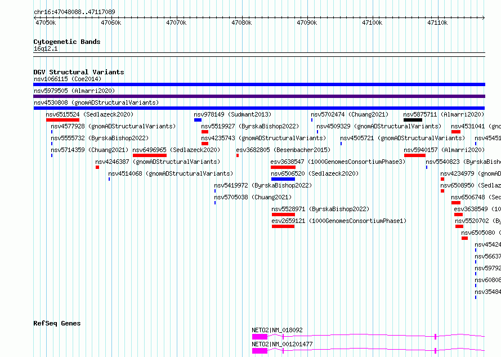Click the red bar under esv3638547
Screen dimensions: 501x357
[x=283, y=167]
